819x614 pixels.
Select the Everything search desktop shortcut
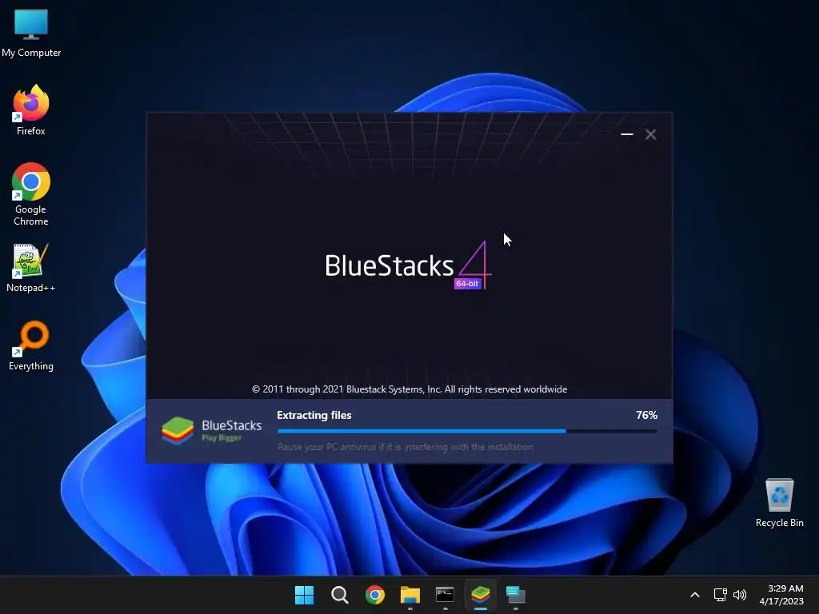click(x=31, y=345)
